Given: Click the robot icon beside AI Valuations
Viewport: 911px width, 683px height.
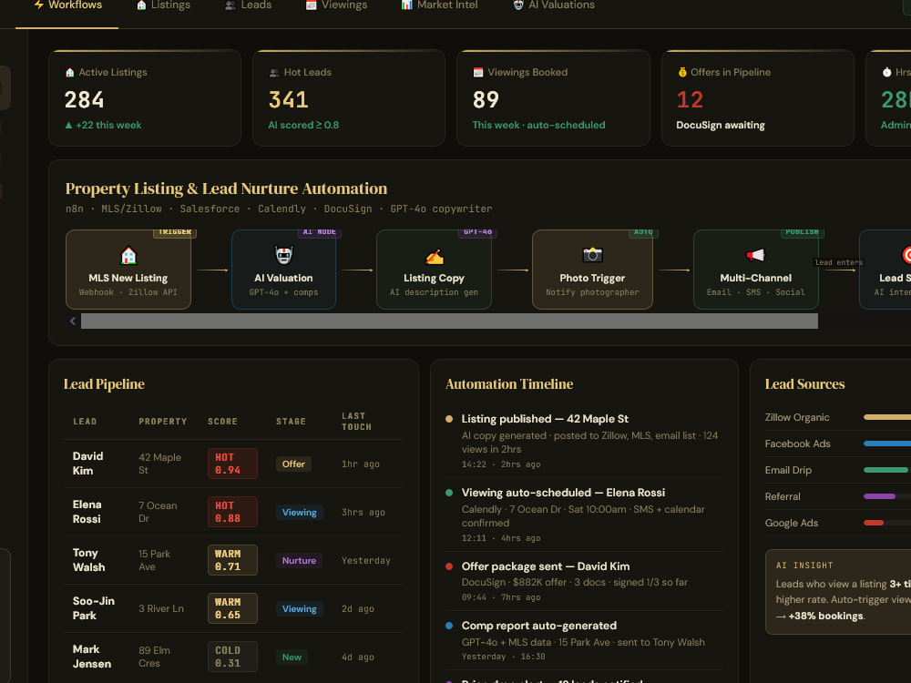Looking at the screenshot, I should tap(518, 5).
